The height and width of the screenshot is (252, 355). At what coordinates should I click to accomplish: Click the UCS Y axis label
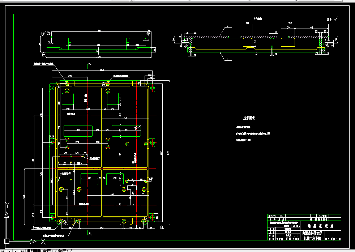(x=8, y=205)
